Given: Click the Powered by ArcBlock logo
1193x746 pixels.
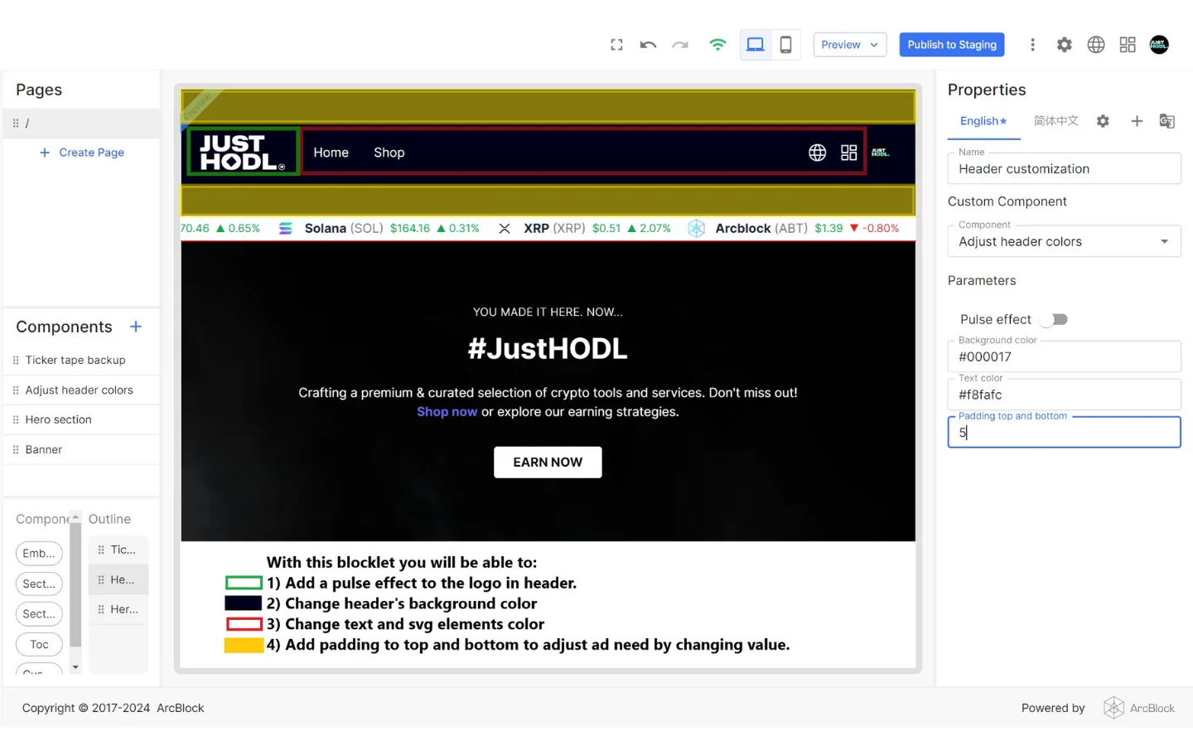Looking at the screenshot, I should coord(1139,708).
